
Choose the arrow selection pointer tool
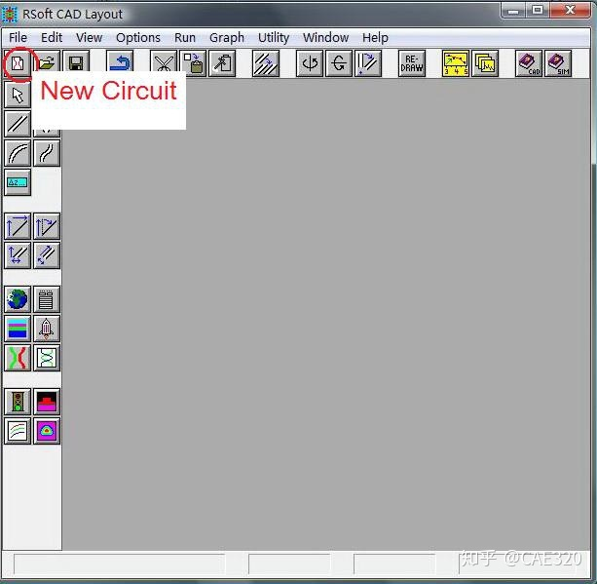18,95
